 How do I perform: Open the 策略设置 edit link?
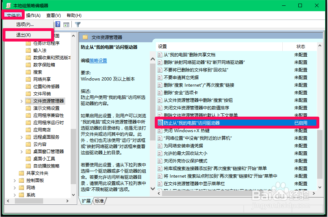[98, 61]
